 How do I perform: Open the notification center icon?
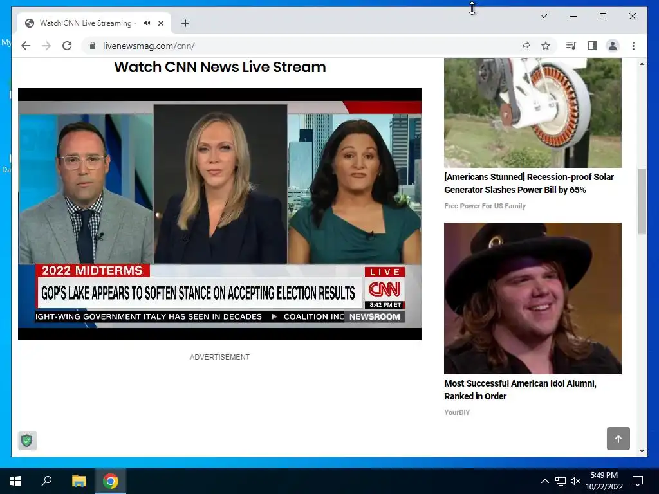click(x=638, y=481)
